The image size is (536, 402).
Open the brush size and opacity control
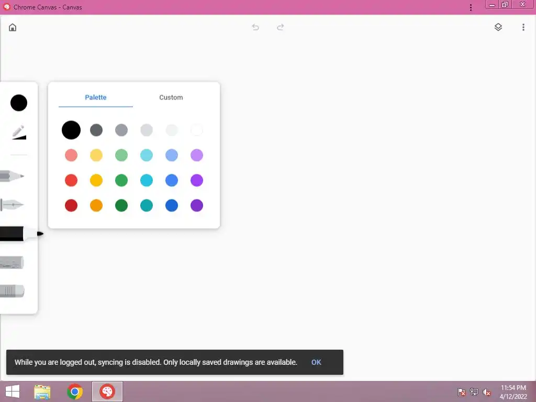(x=19, y=132)
